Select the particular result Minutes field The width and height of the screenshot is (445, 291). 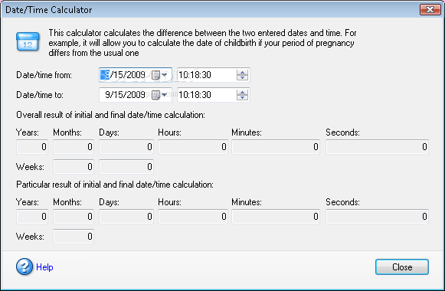coord(276,217)
